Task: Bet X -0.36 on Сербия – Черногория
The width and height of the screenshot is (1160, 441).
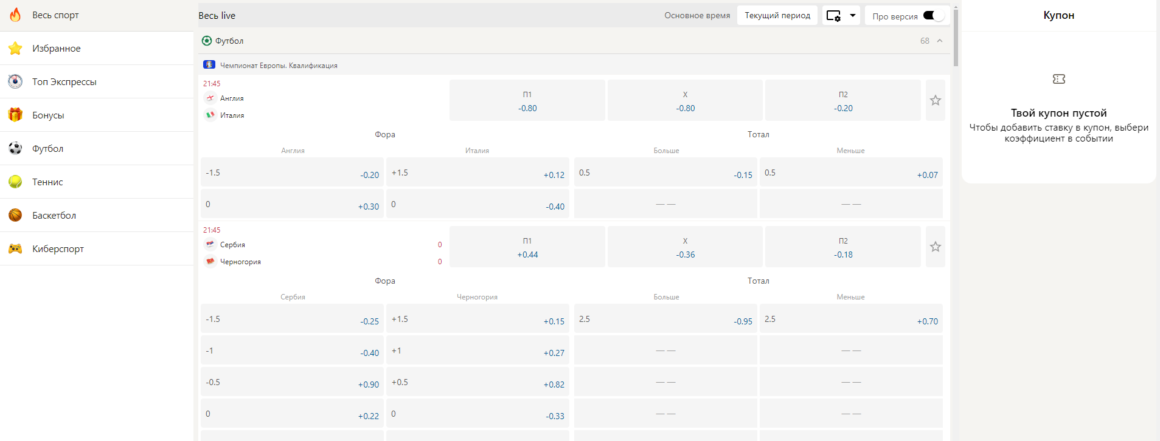Action: click(x=685, y=247)
